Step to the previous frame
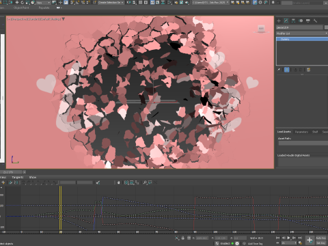This screenshot has width=328, height=246. pyautogui.click(x=284, y=238)
